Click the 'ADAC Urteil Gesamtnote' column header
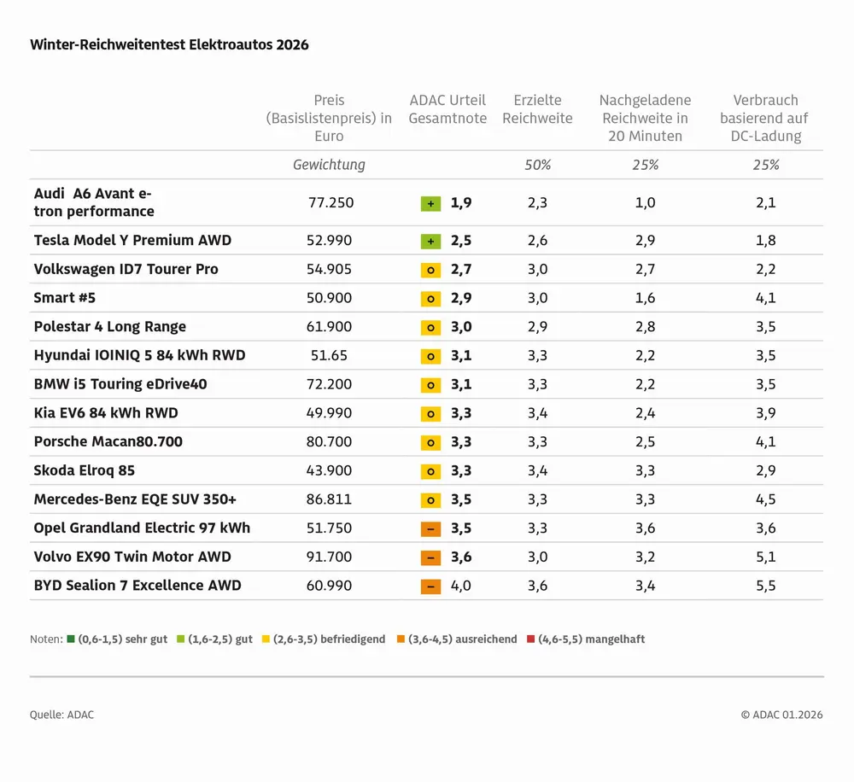The height and width of the screenshot is (782, 854). (447, 109)
